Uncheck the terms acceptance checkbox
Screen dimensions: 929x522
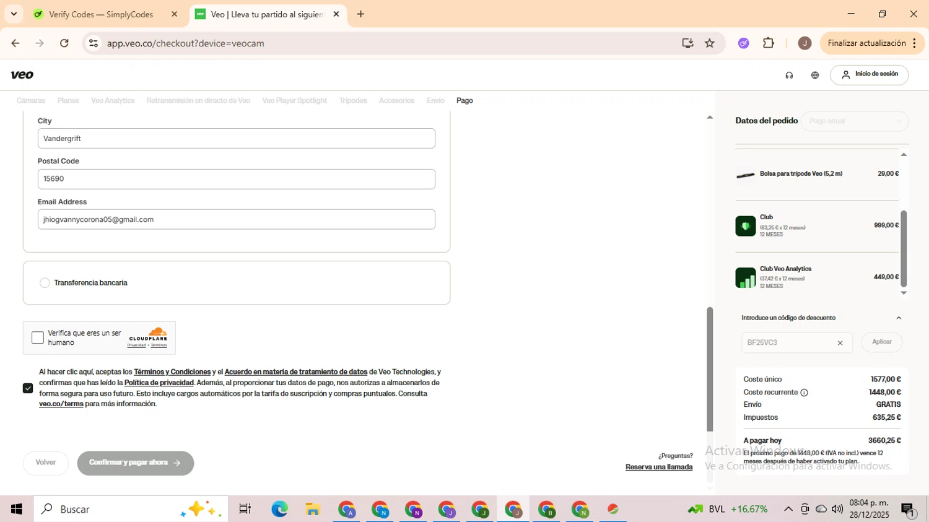28,388
